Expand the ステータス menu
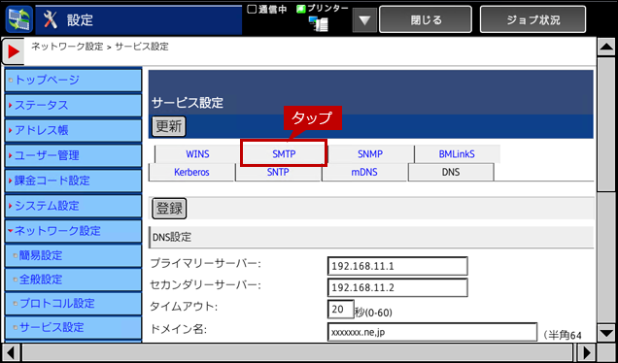Screen dimensions: 618x363 [x=73, y=105]
